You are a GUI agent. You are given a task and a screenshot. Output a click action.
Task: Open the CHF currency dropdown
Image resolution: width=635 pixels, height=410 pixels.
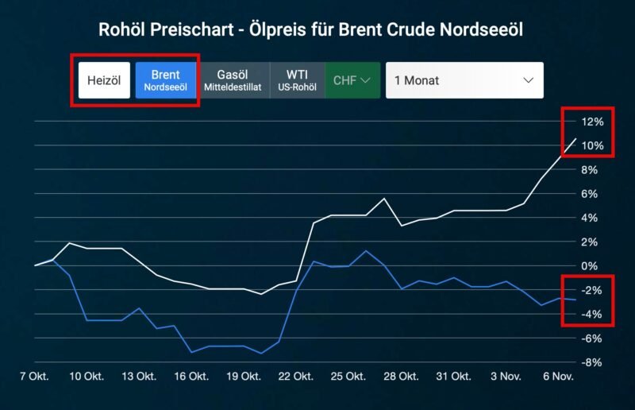pos(352,80)
